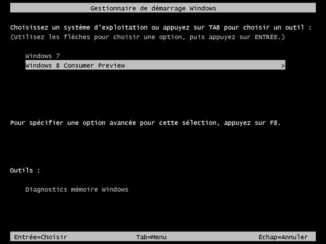Choose Windows 8 Consumer Preview entry

pos(155,65)
